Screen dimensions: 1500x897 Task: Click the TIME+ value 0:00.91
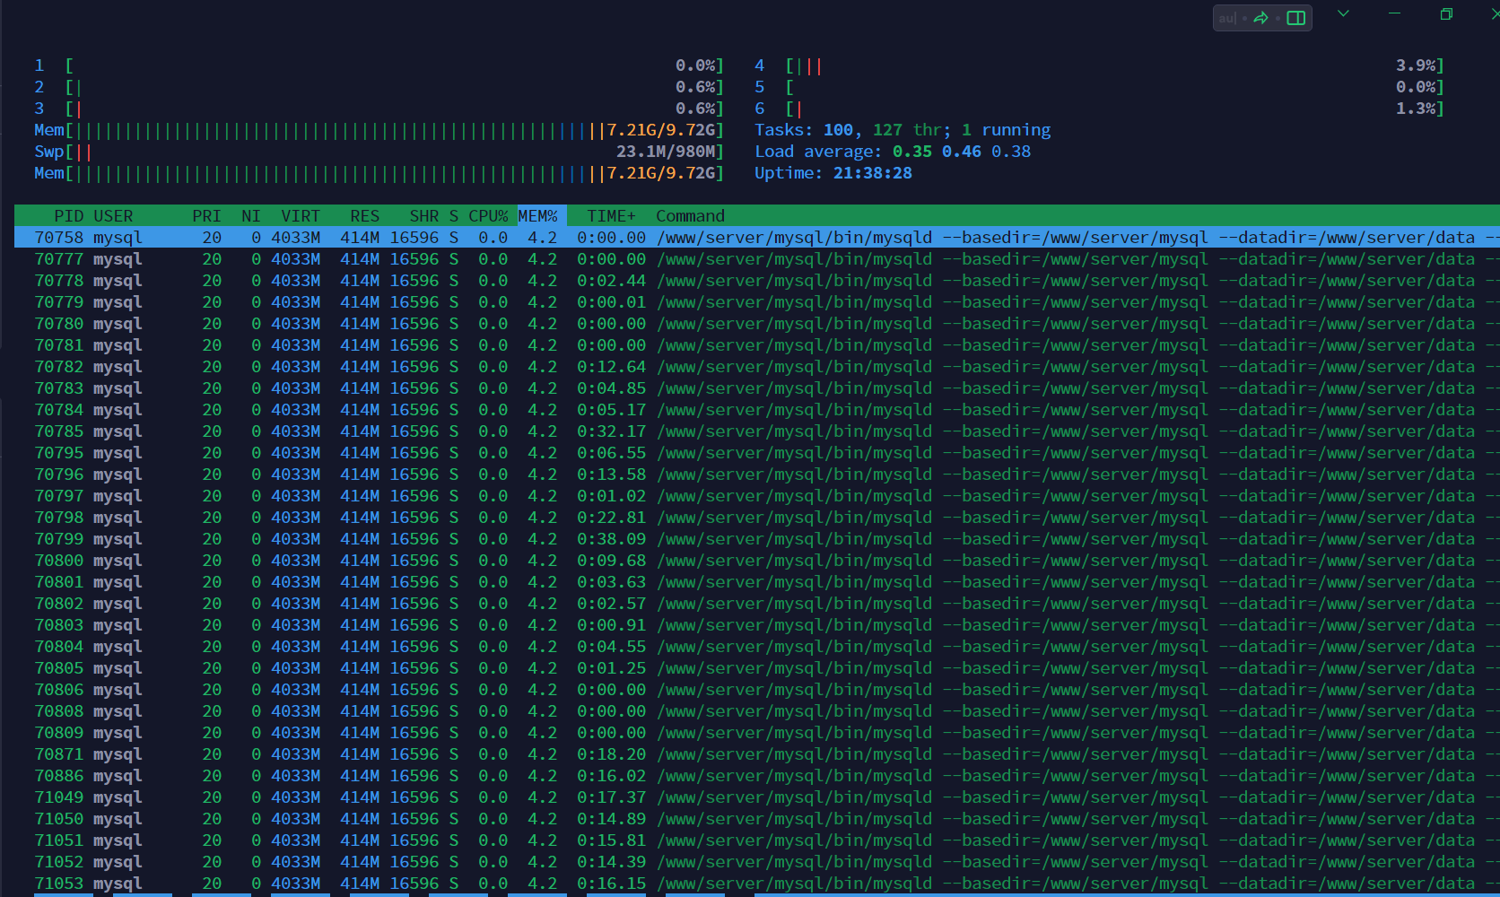pyautogui.click(x=611, y=625)
